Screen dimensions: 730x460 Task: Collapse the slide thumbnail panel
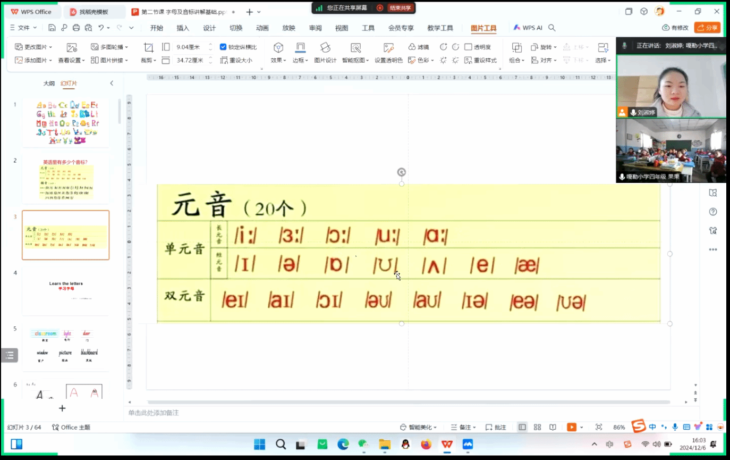112,83
